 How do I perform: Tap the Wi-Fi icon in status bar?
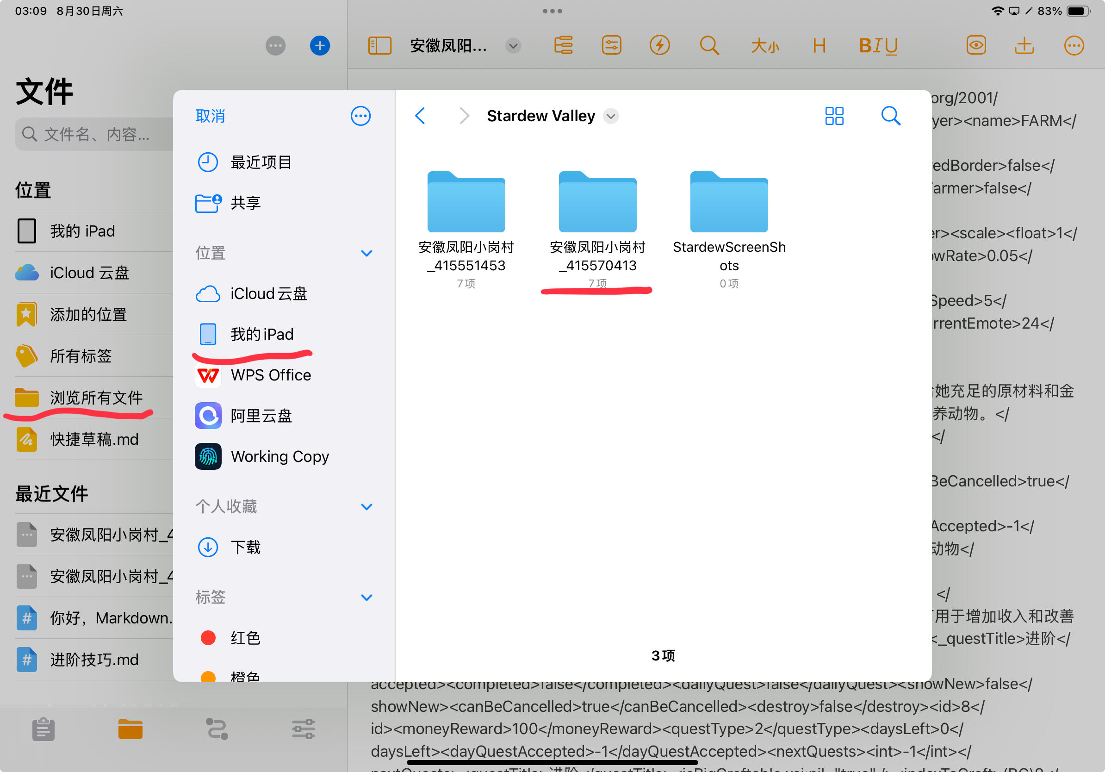point(998,11)
